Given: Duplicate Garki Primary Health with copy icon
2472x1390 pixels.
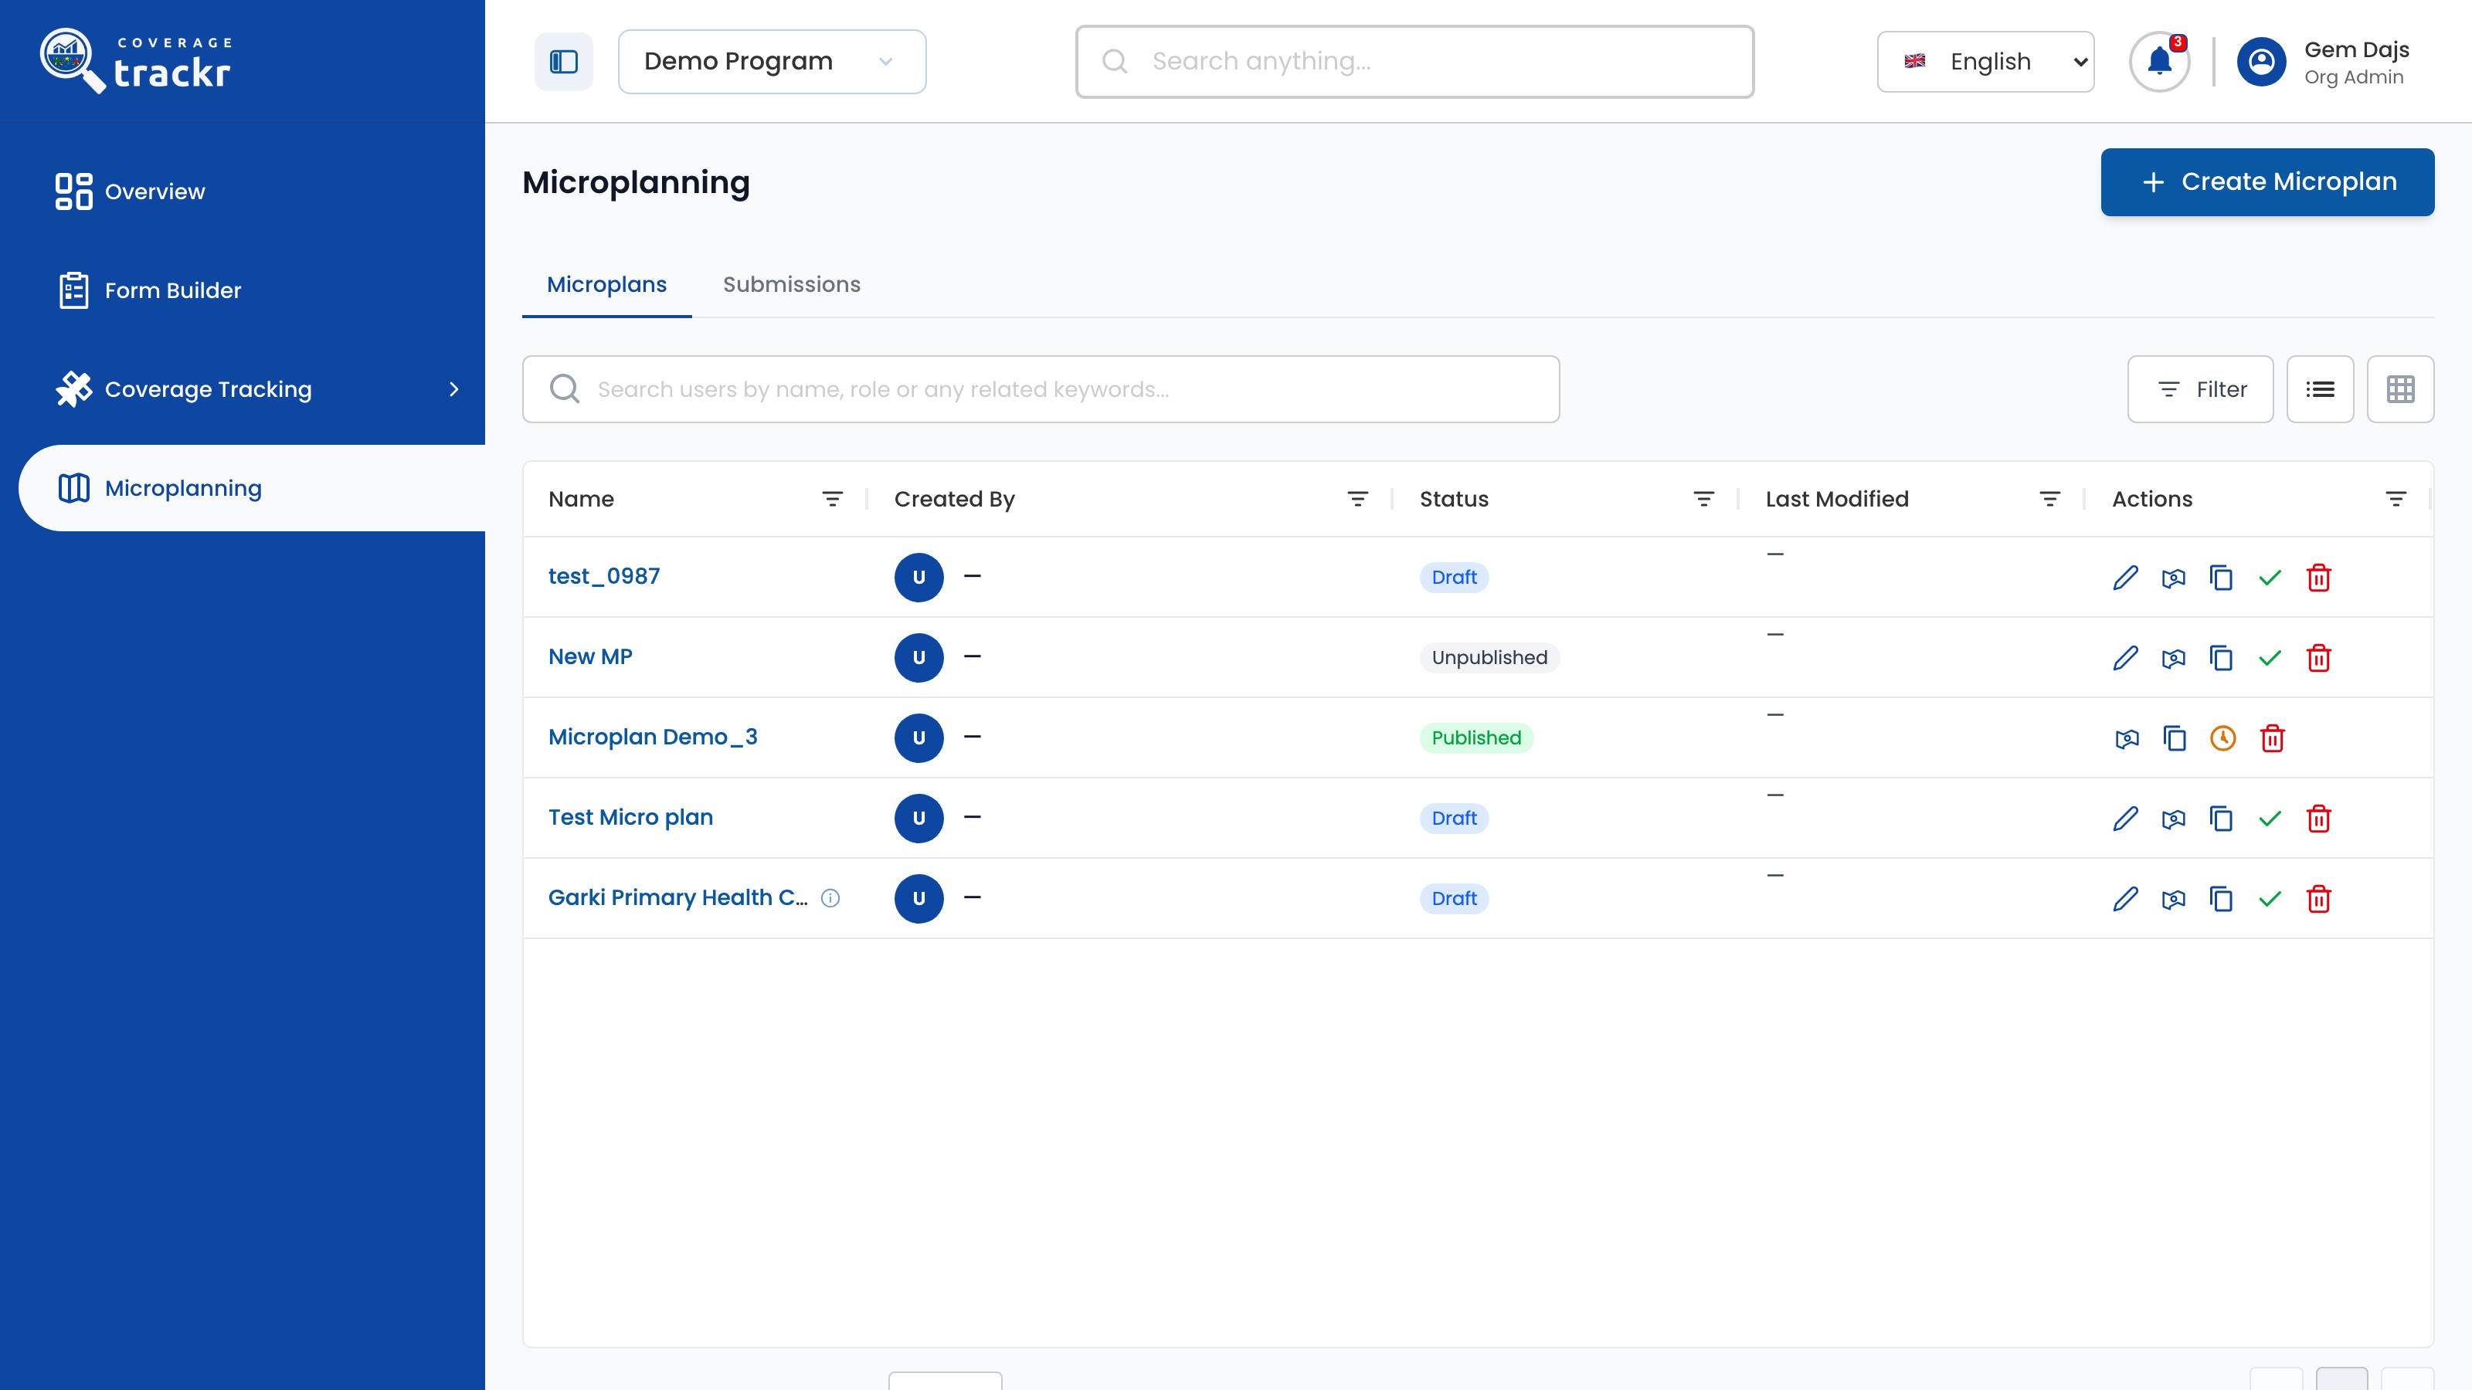Looking at the screenshot, I should [2221, 899].
